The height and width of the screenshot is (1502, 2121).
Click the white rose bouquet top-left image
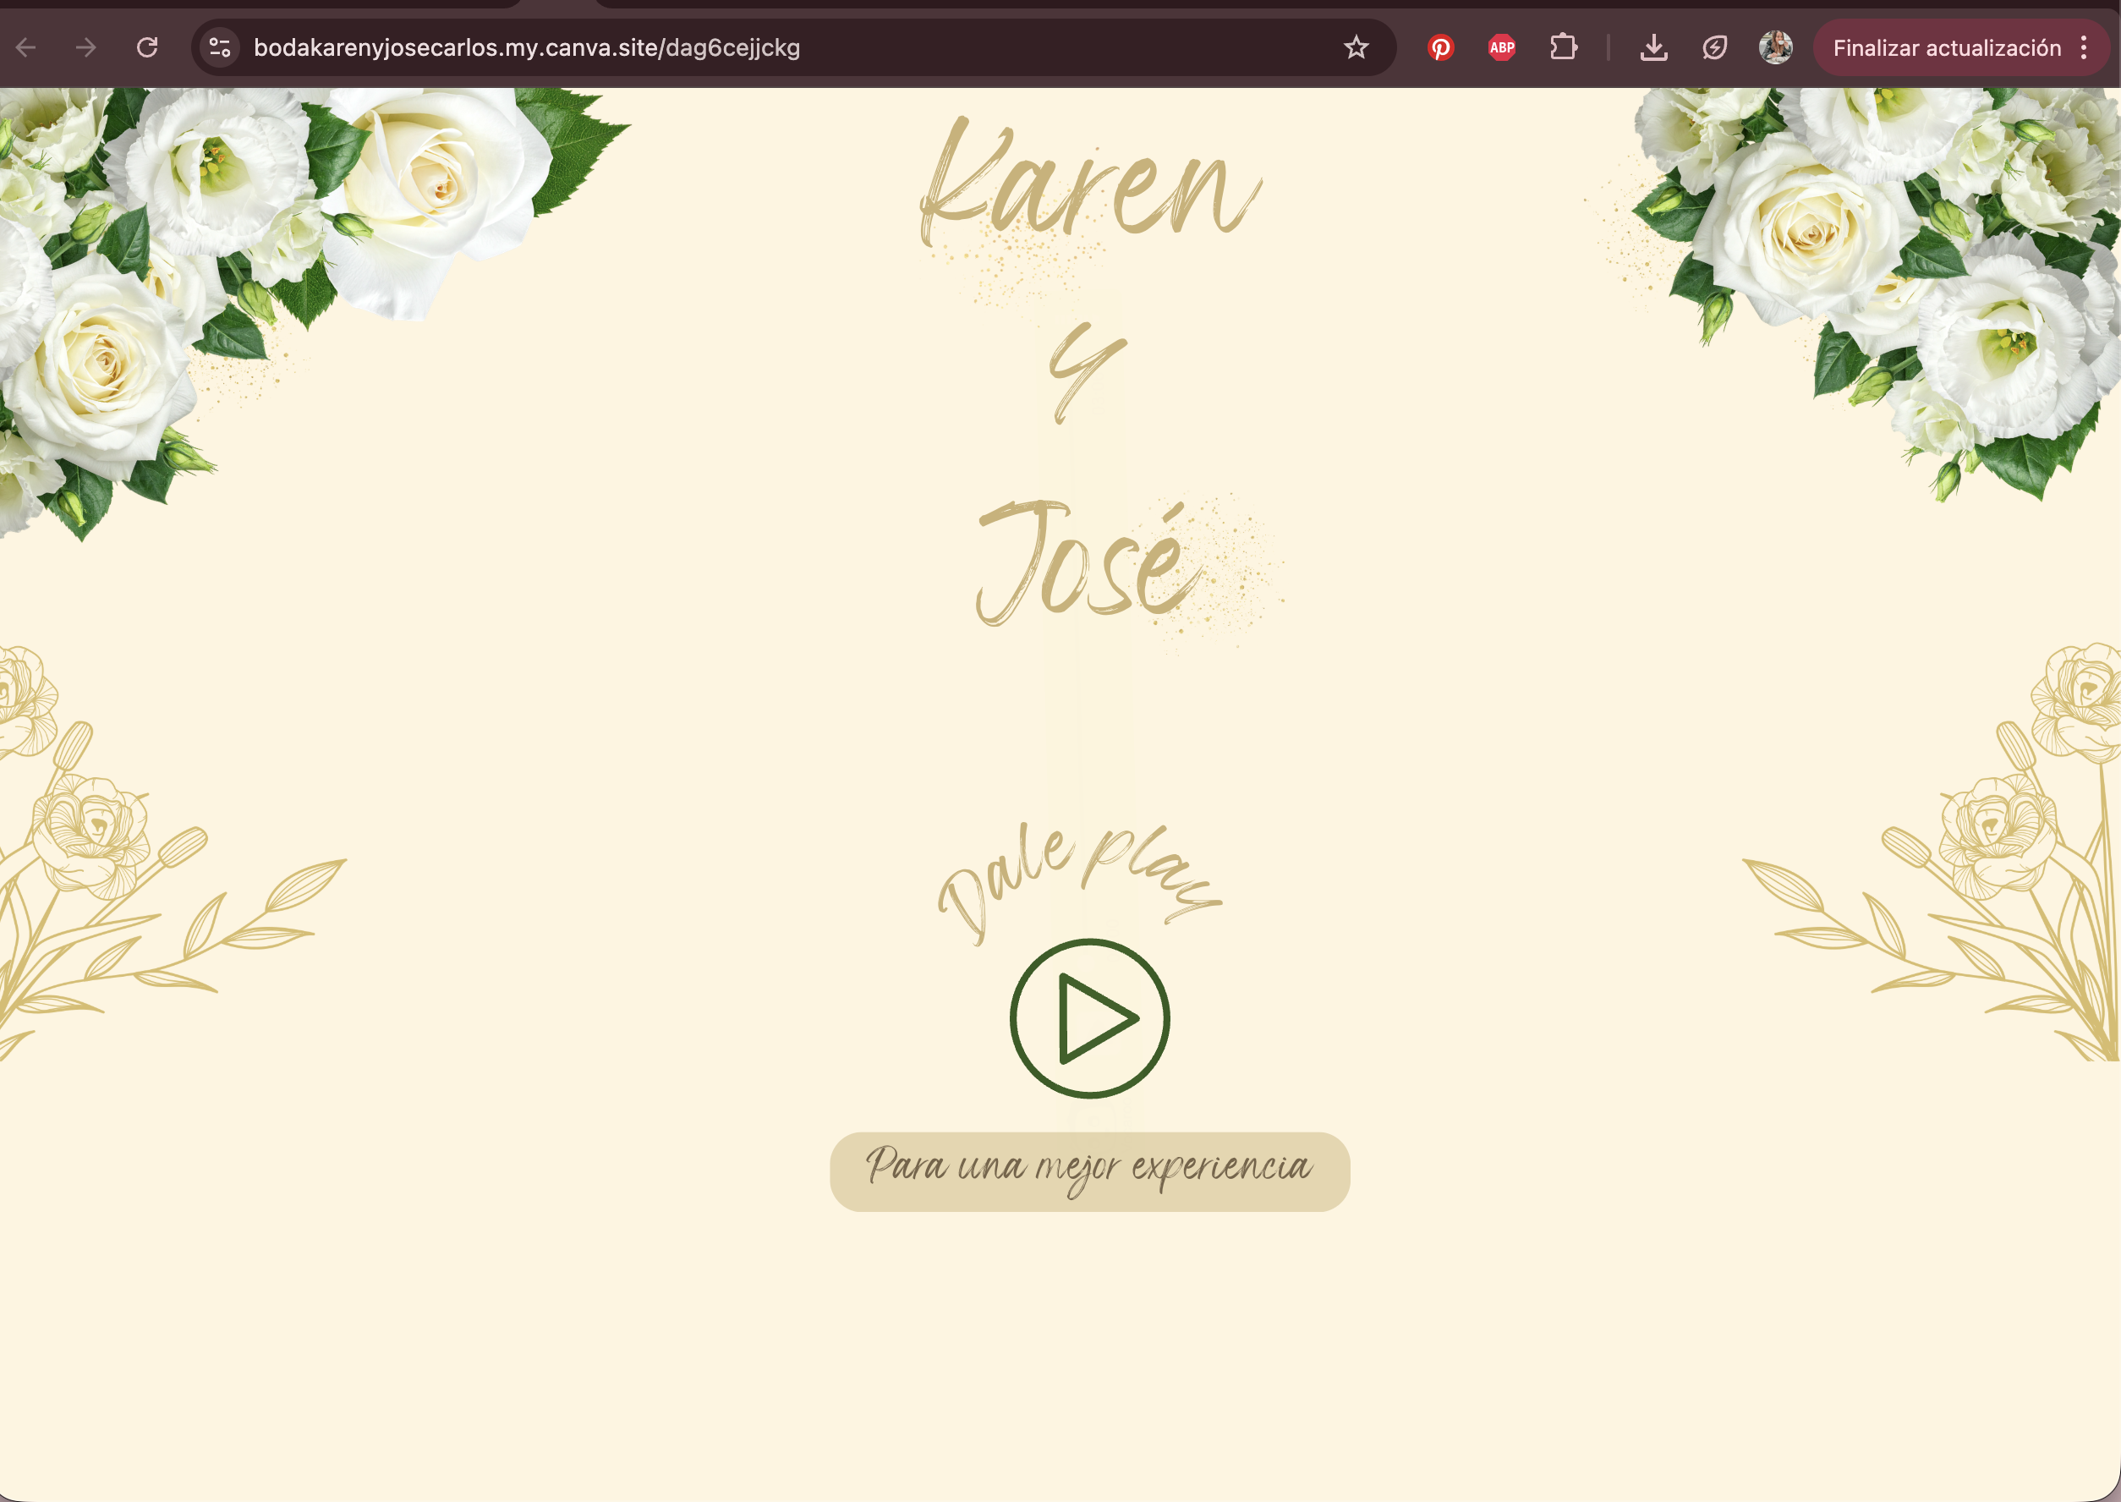[231, 268]
